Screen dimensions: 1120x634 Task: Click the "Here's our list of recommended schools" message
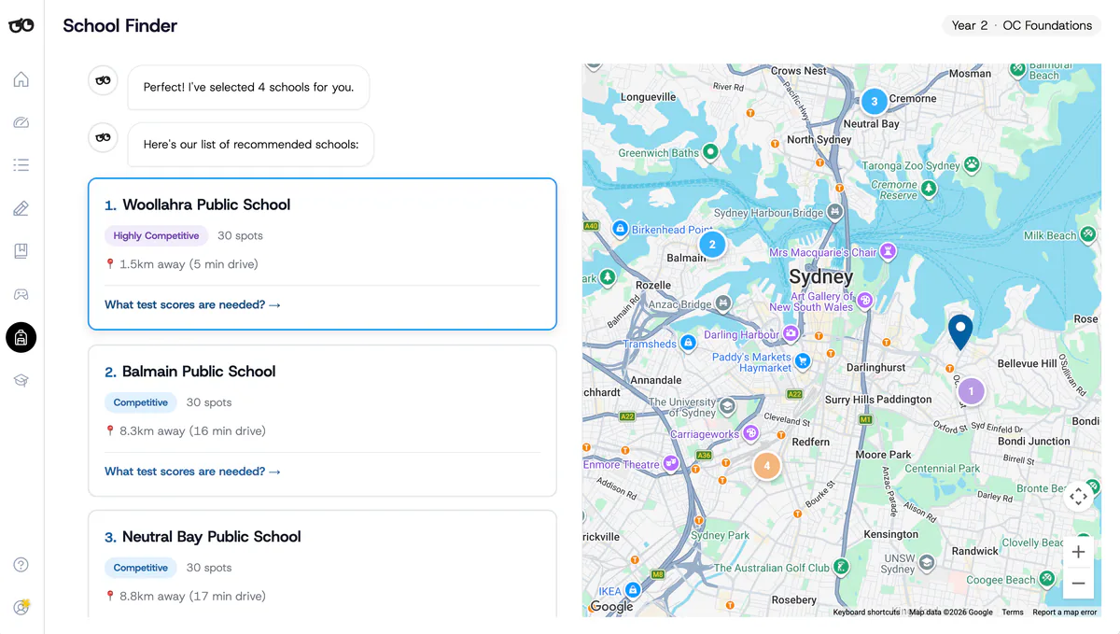(251, 145)
